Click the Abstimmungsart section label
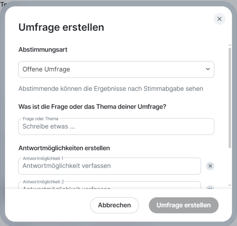The height and width of the screenshot is (226, 237). (x=43, y=50)
